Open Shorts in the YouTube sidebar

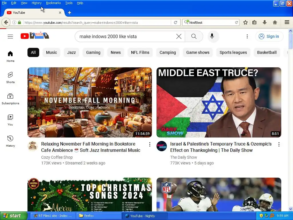click(x=10, y=77)
